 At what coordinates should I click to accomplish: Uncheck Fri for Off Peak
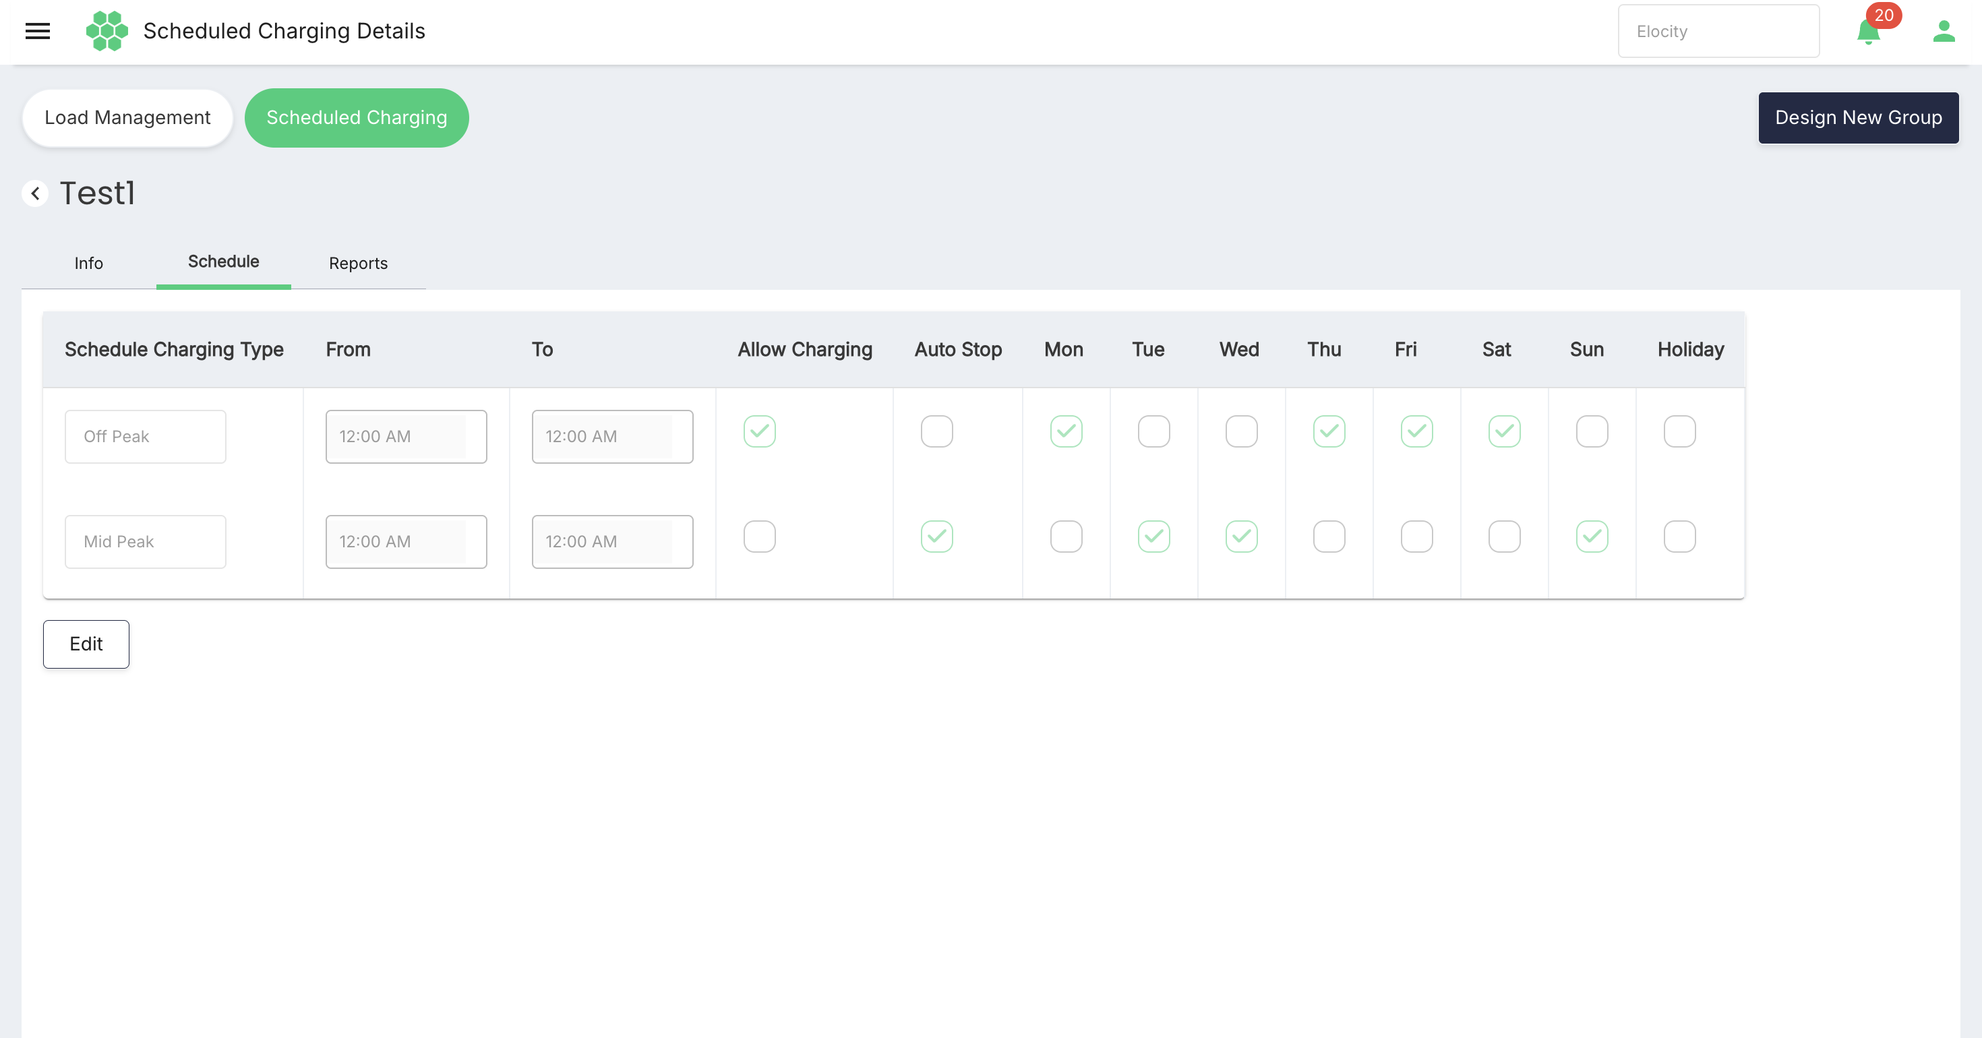1416,431
